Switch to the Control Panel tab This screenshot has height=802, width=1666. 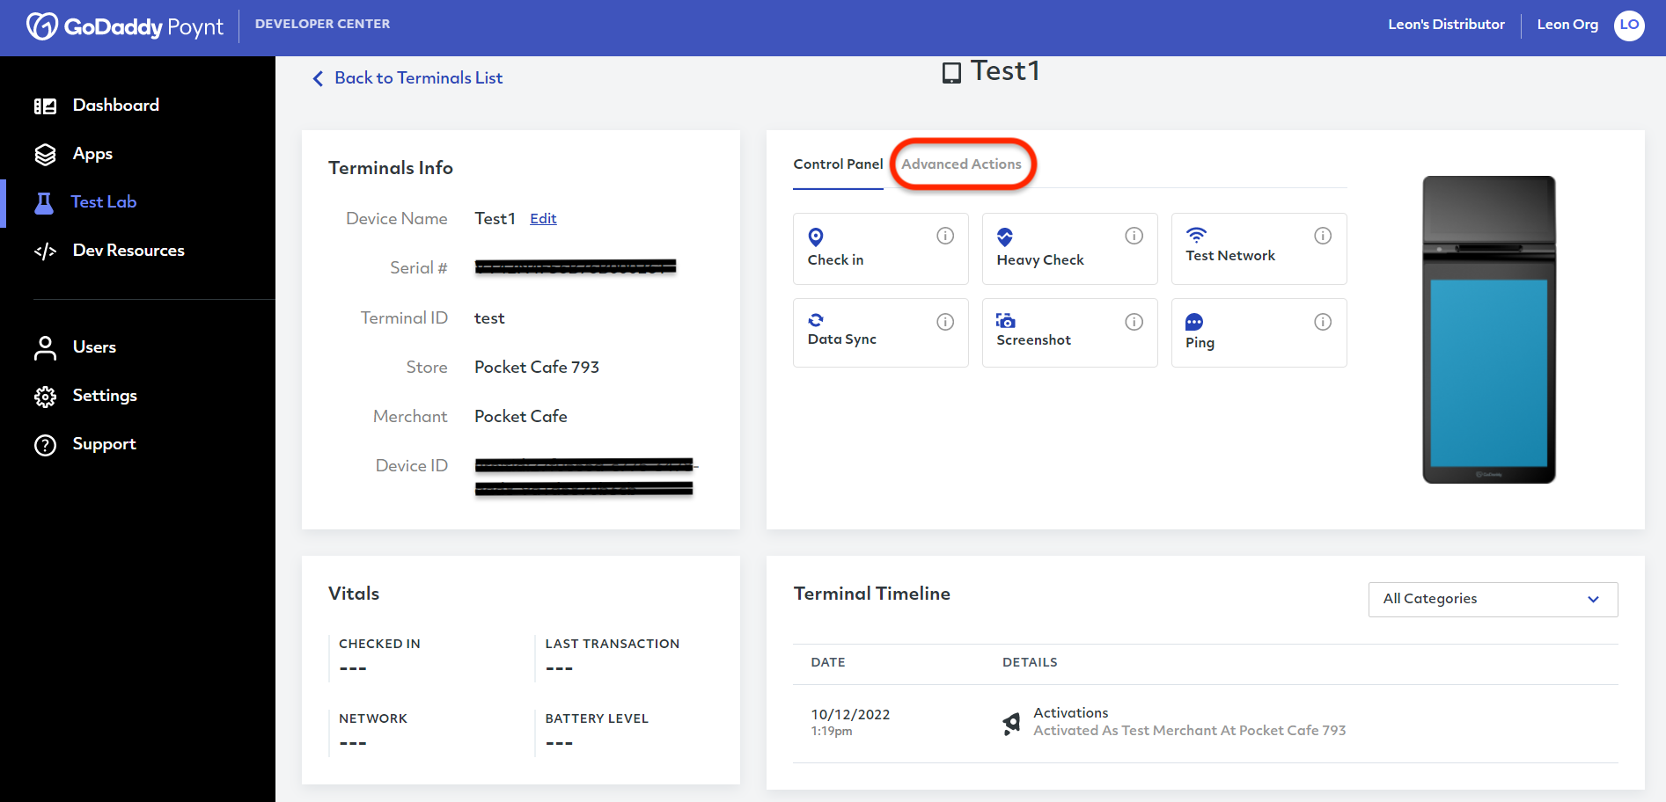838,164
